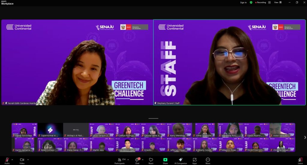Select Jefferson Figueroa thumbnail

179,145
